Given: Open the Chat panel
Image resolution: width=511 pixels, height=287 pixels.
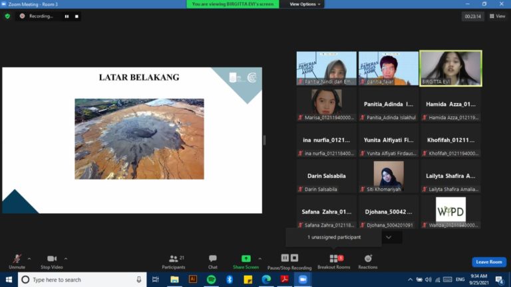Looking at the screenshot, I should click(x=212, y=260).
